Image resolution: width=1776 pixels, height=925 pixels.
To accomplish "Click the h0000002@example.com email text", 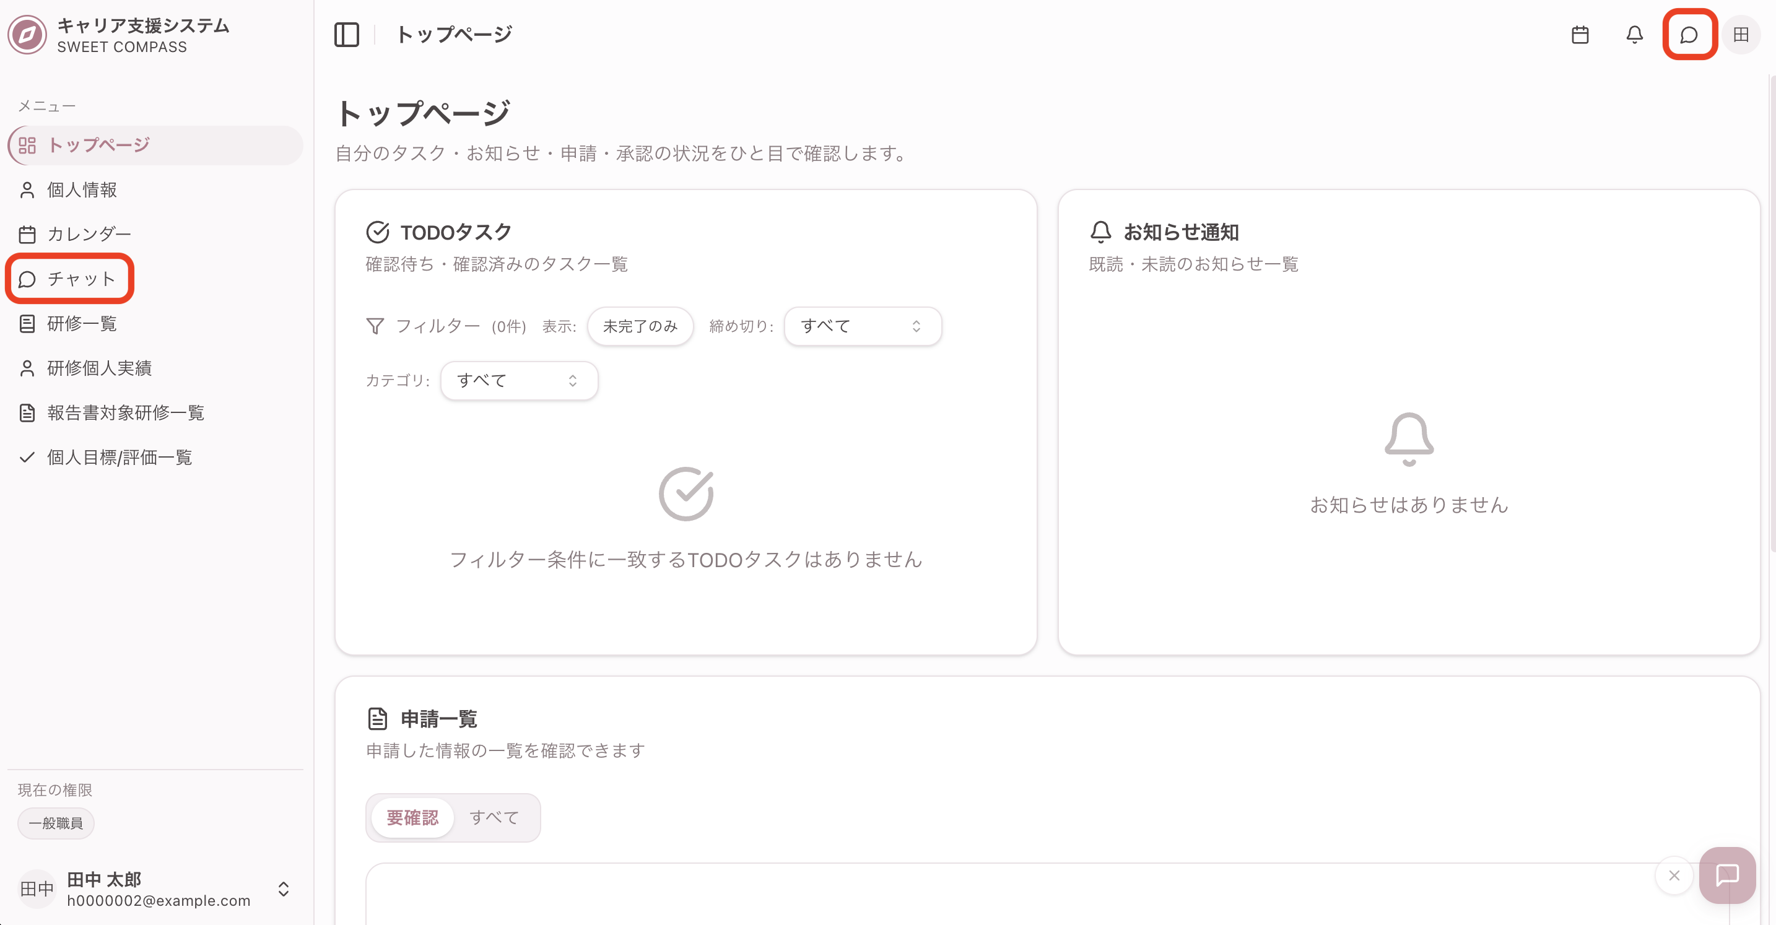I will (x=159, y=900).
